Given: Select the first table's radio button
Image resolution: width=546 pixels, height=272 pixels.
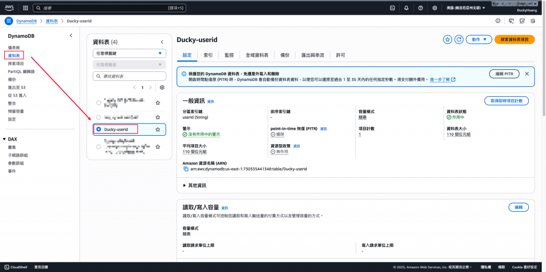Looking at the screenshot, I should 99,103.
